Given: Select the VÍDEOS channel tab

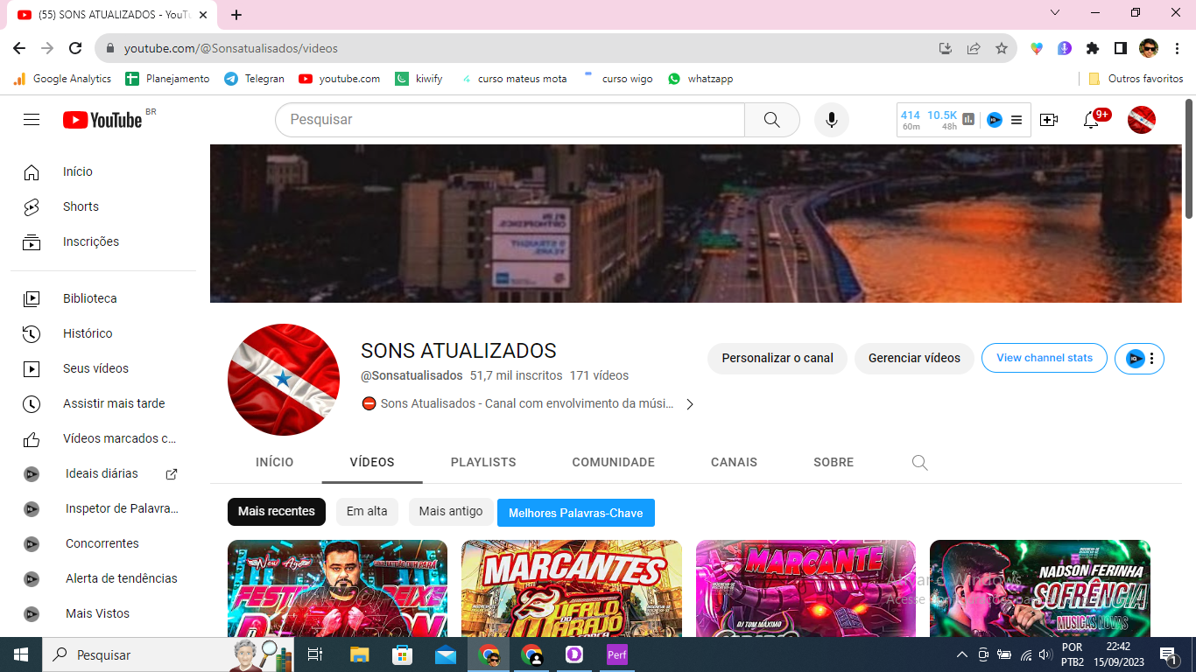Looking at the screenshot, I should [x=372, y=462].
